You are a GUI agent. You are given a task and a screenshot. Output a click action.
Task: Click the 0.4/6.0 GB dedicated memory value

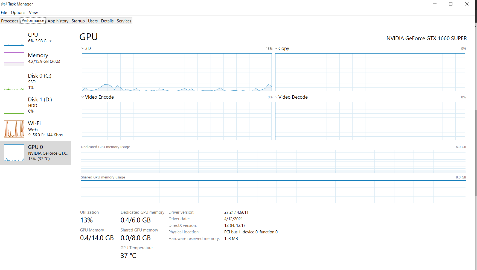pyautogui.click(x=136, y=220)
